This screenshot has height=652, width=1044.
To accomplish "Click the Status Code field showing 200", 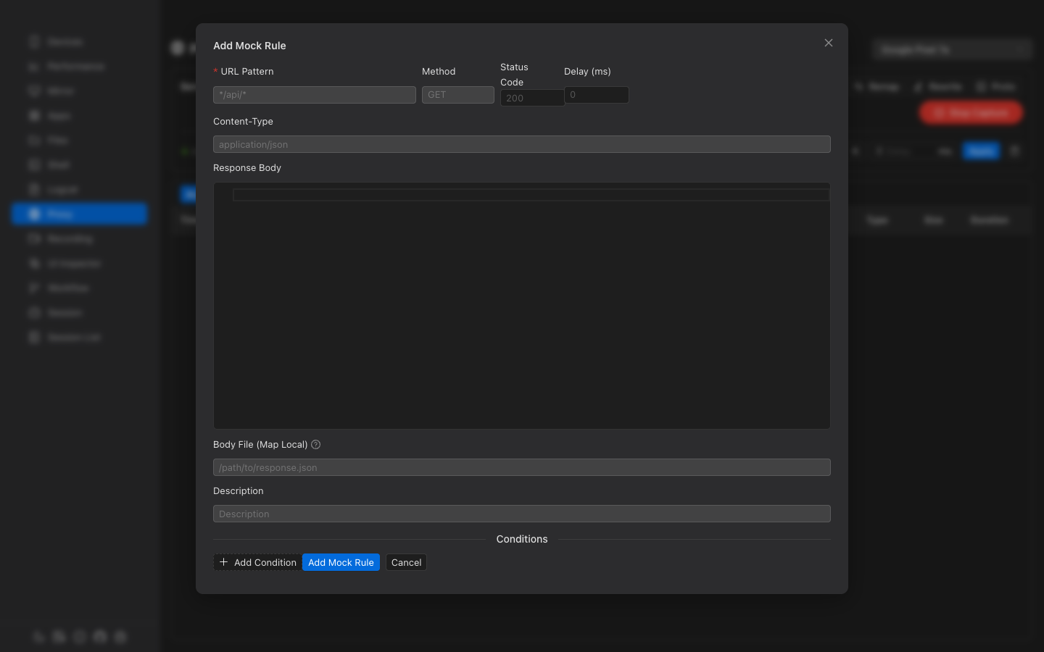I will click(531, 98).
